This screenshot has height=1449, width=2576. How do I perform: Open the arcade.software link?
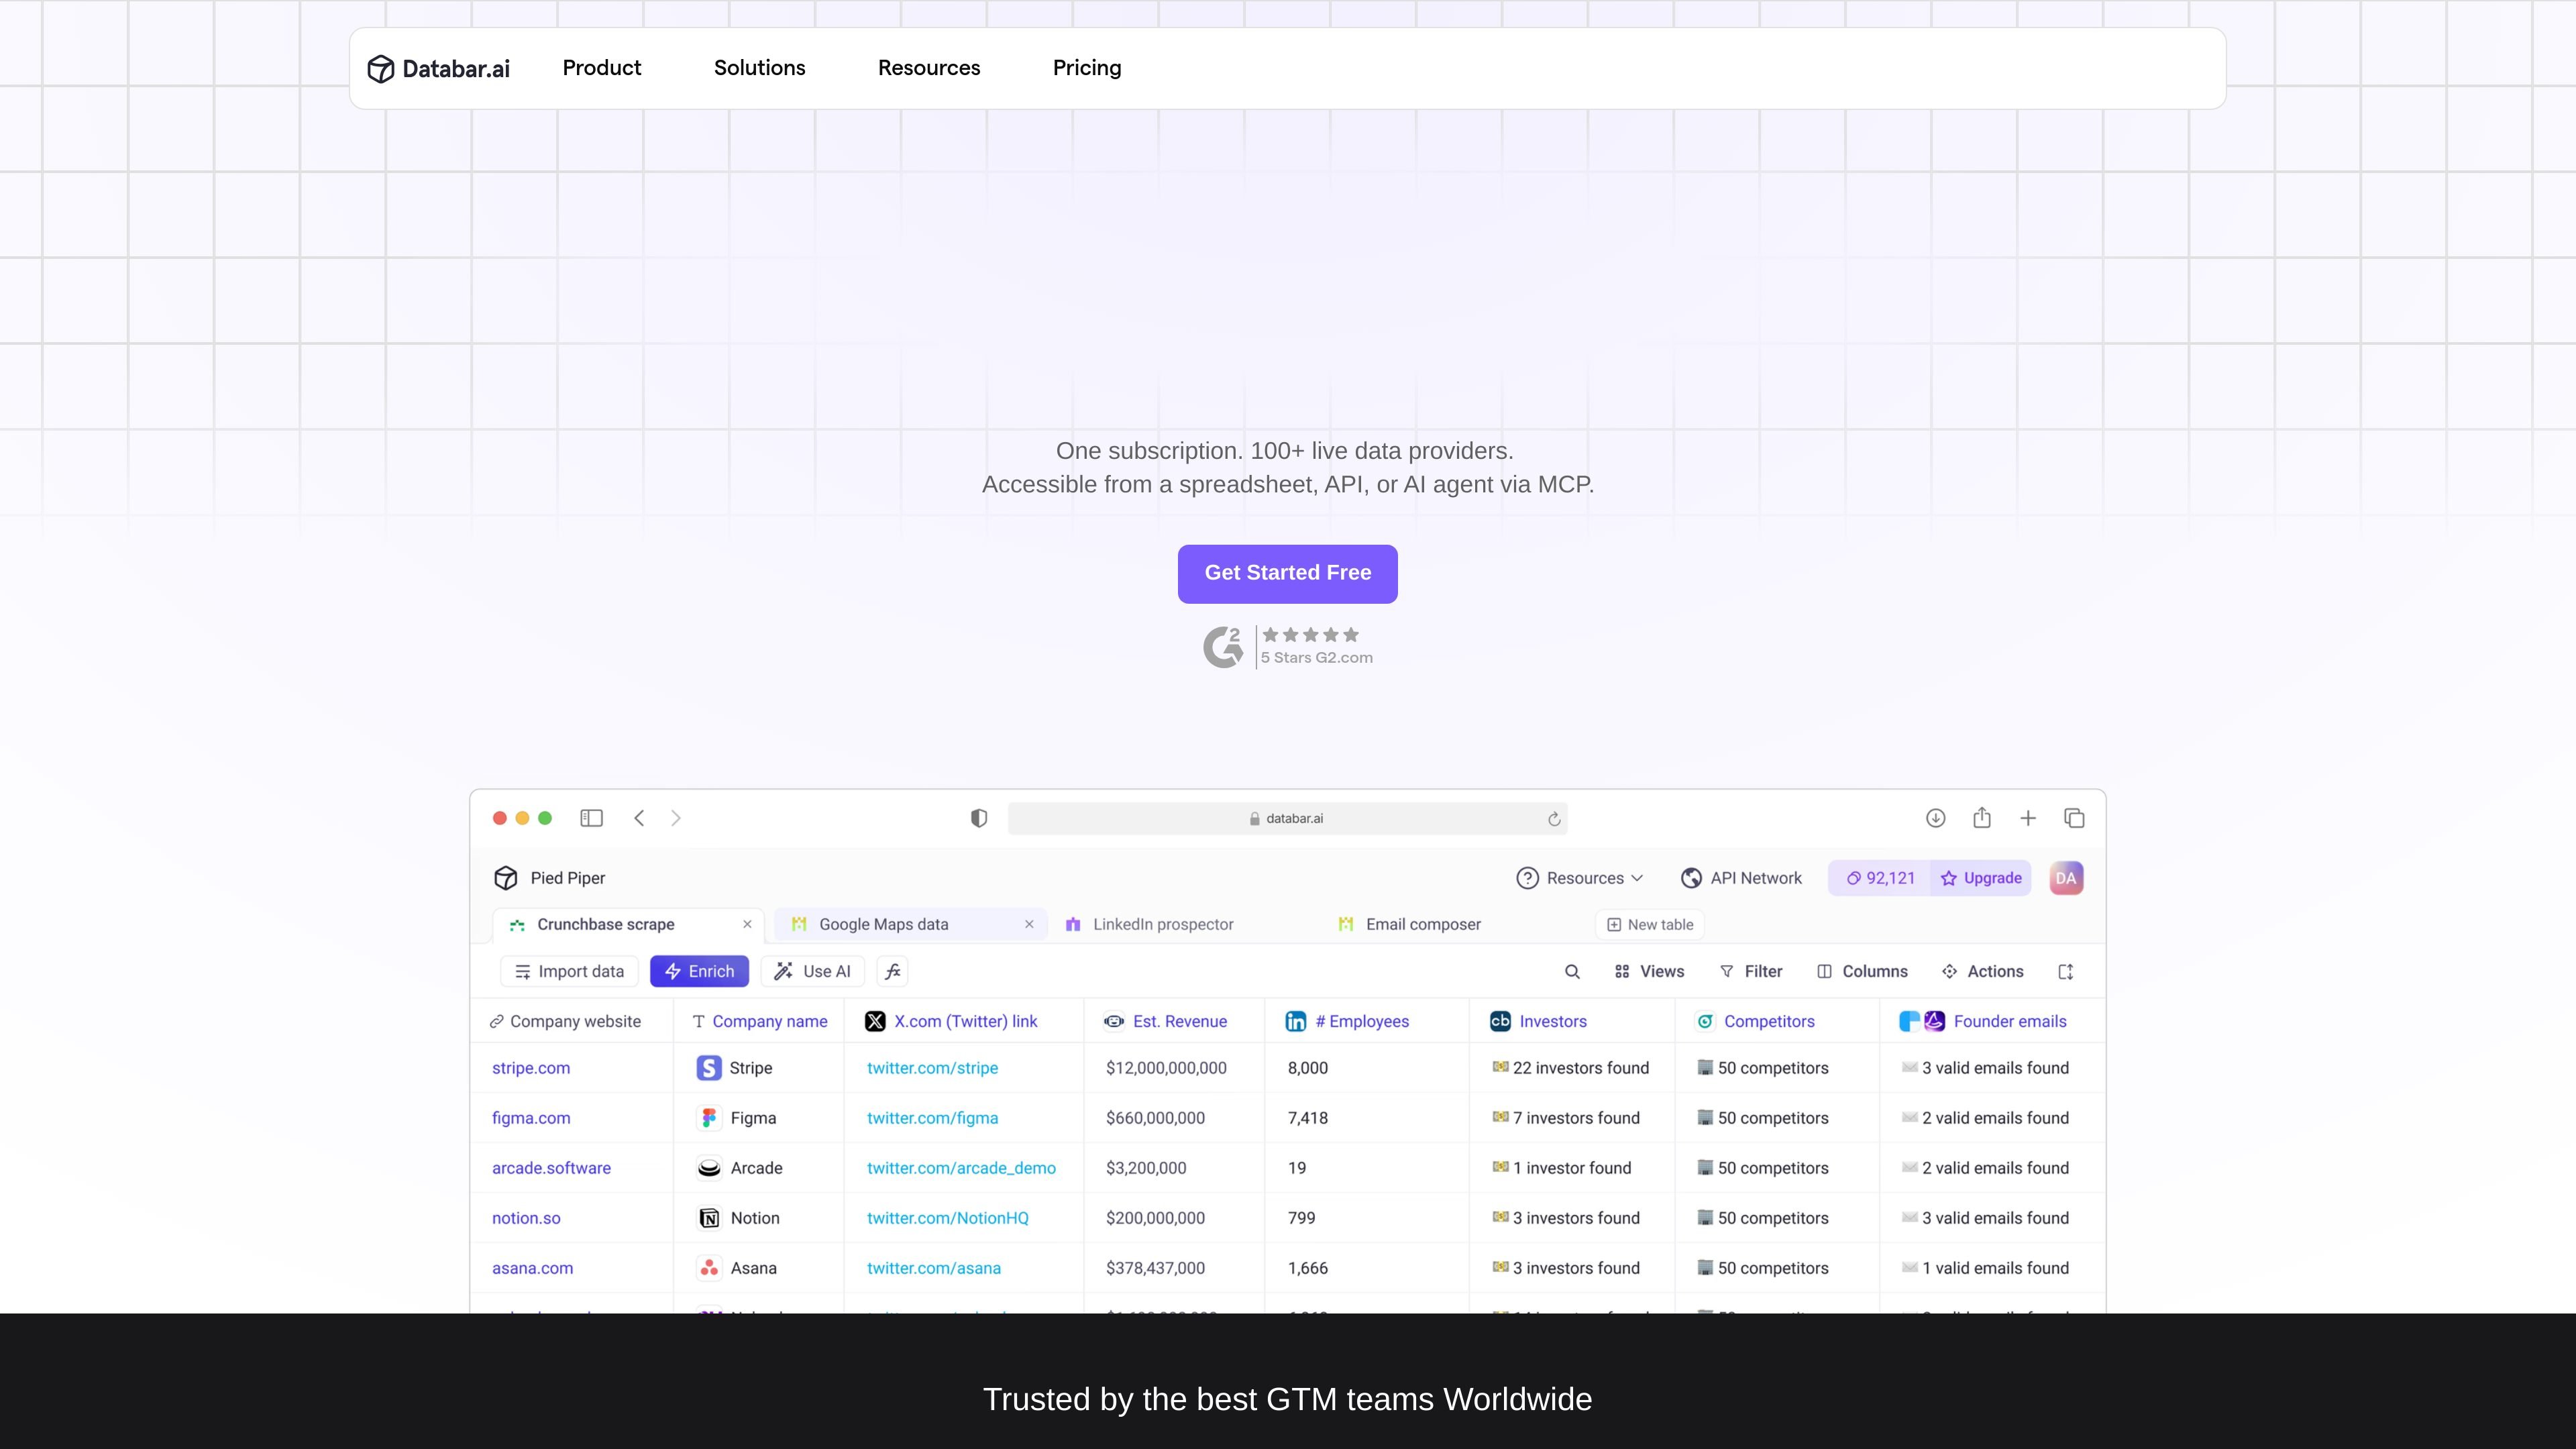(x=551, y=1168)
